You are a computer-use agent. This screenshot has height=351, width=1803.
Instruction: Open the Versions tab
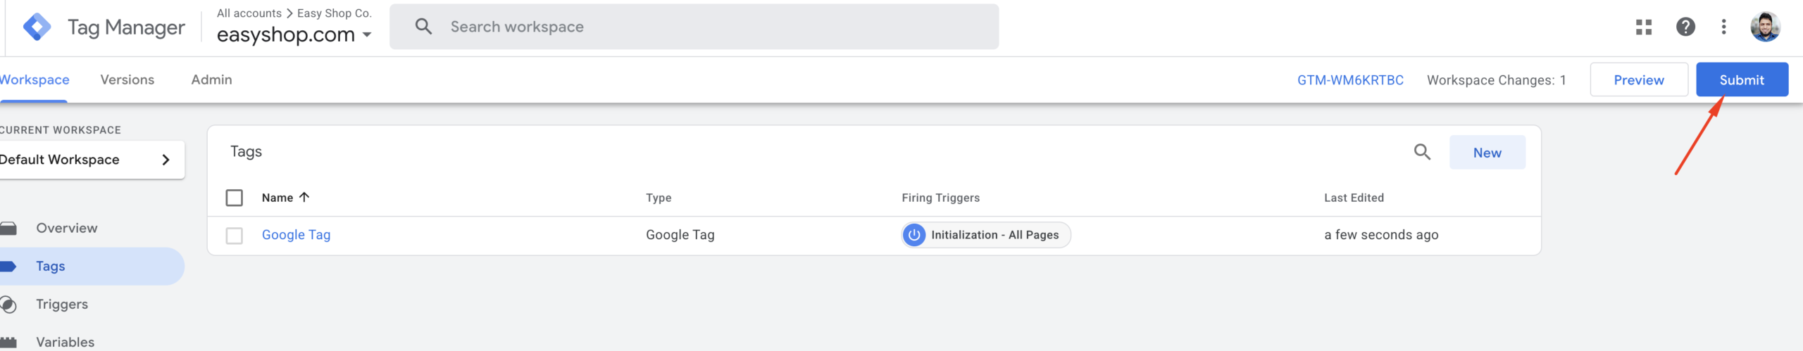point(127,79)
